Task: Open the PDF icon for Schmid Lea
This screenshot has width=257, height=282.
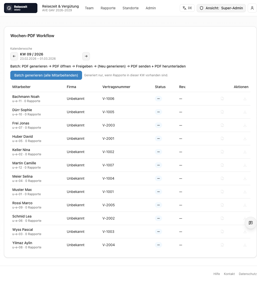Action: [x=222, y=218]
